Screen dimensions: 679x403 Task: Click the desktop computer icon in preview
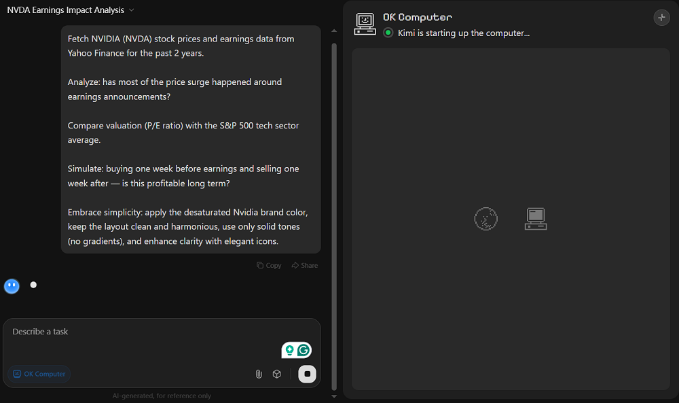[x=536, y=219]
